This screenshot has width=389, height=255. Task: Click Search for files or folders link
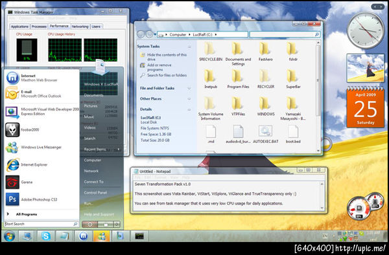pyautogui.click(x=163, y=75)
